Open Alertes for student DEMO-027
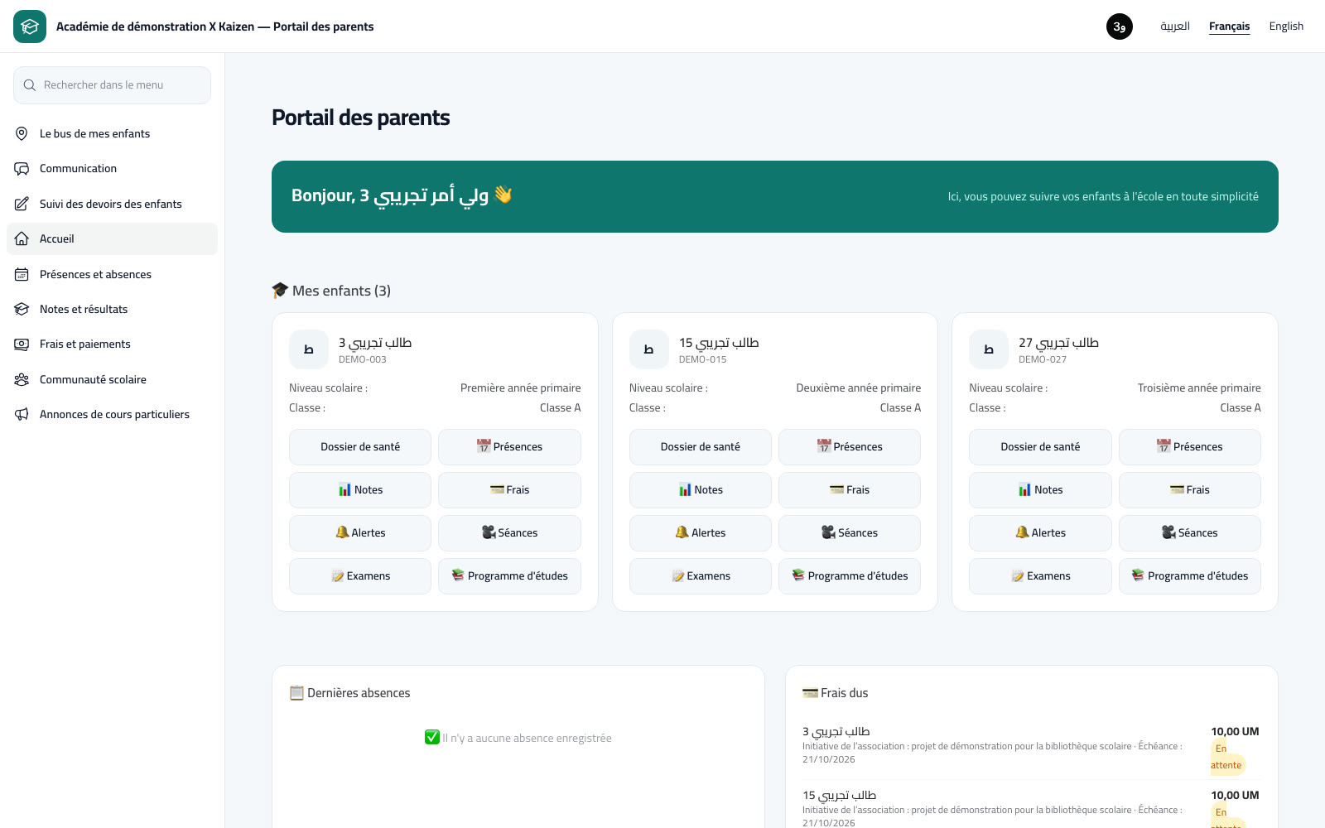 (1040, 533)
